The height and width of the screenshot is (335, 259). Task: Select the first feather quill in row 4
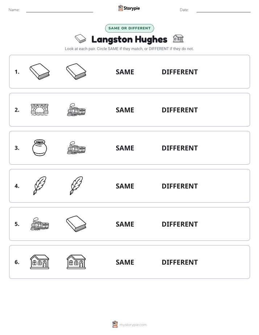click(40, 186)
